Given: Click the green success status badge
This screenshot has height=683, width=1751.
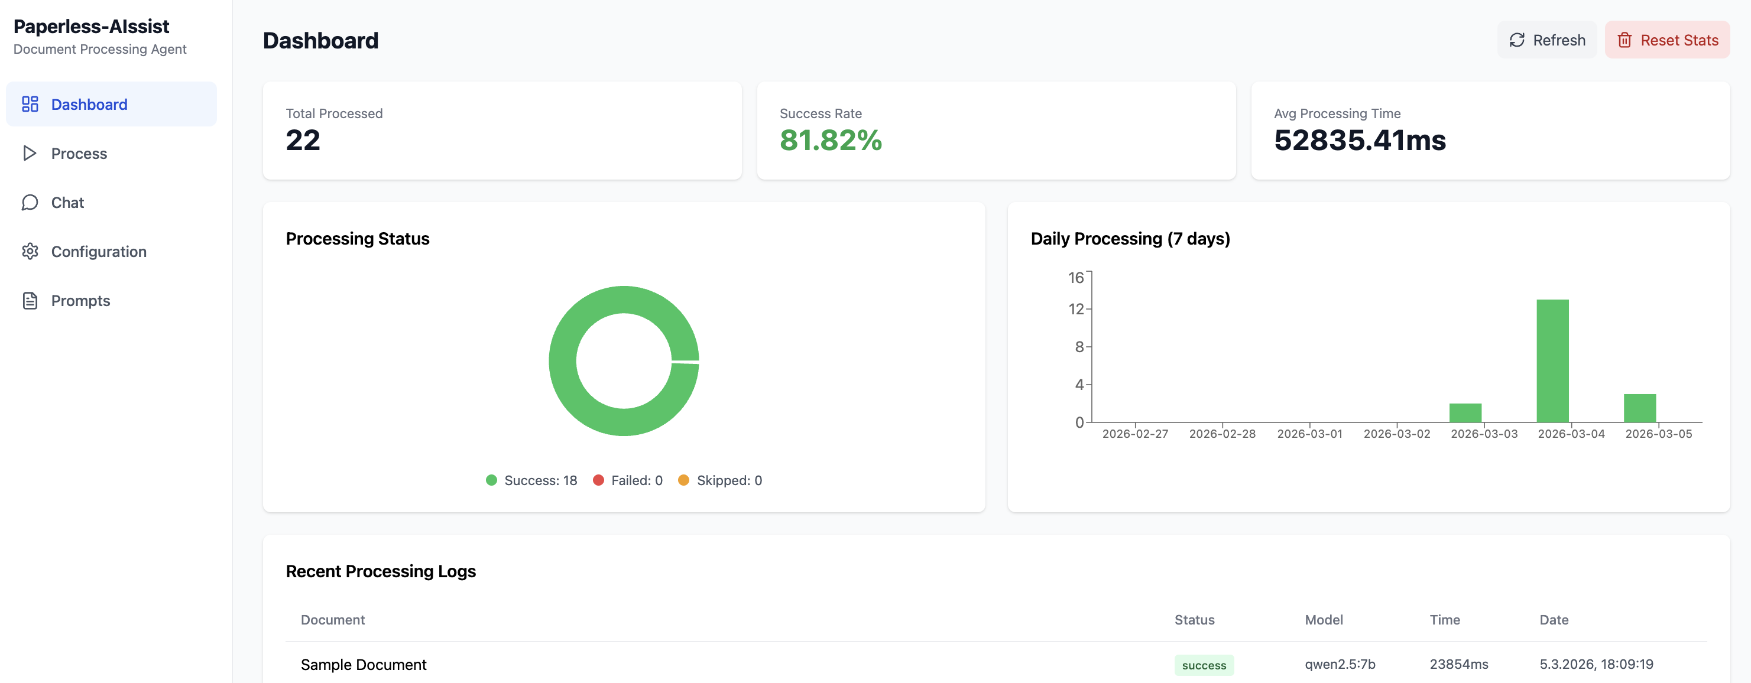Looking at the screenshot, I should (1204, 665).
